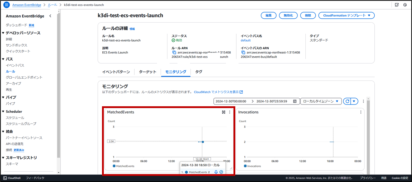Collapse the パイプ navigation section
This screenshot has width=412, height=182.
(x=3, y=97)
